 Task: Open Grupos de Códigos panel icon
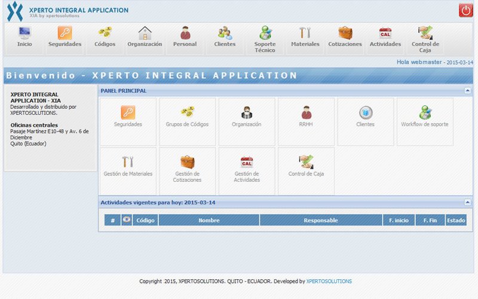(188, 112)
